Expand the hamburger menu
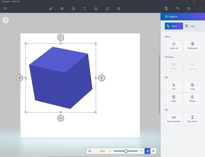Screen dimensions: 205x157 click(x=5, y=9)
